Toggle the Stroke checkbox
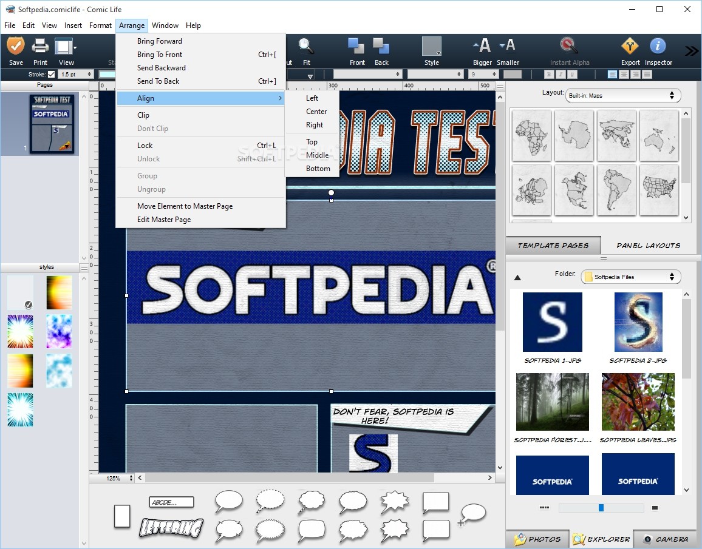The image size is (702, 549). click(x=51, y=74)
